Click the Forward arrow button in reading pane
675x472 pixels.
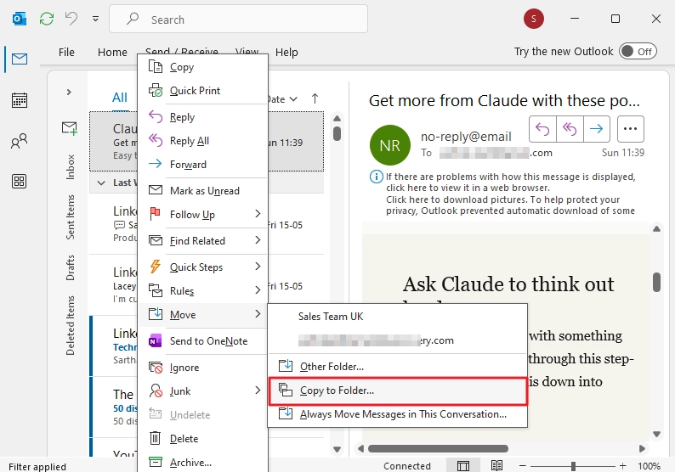[x=596, y=128]
